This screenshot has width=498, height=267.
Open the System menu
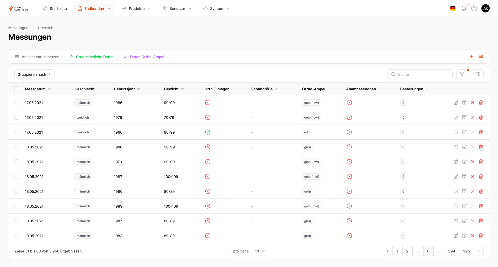click(216, 9)
